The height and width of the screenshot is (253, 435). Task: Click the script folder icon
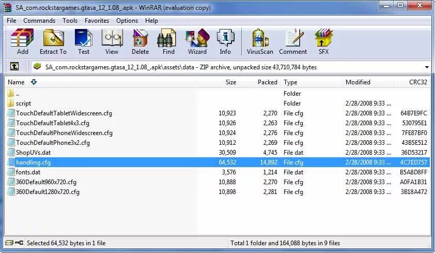tap(11, 103)
